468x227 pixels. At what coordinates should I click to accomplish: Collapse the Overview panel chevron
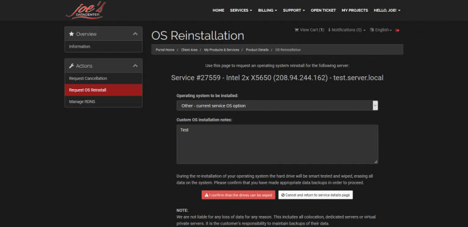pyautogui.click(x=135, y=34)
